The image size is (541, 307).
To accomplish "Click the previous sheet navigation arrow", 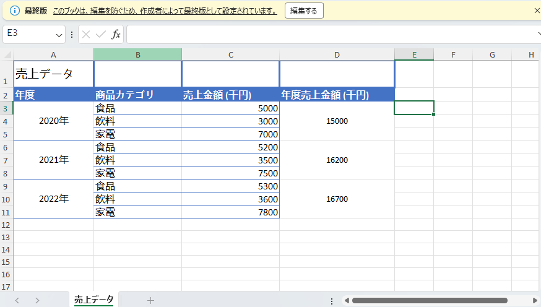I will tap(17, 300).
